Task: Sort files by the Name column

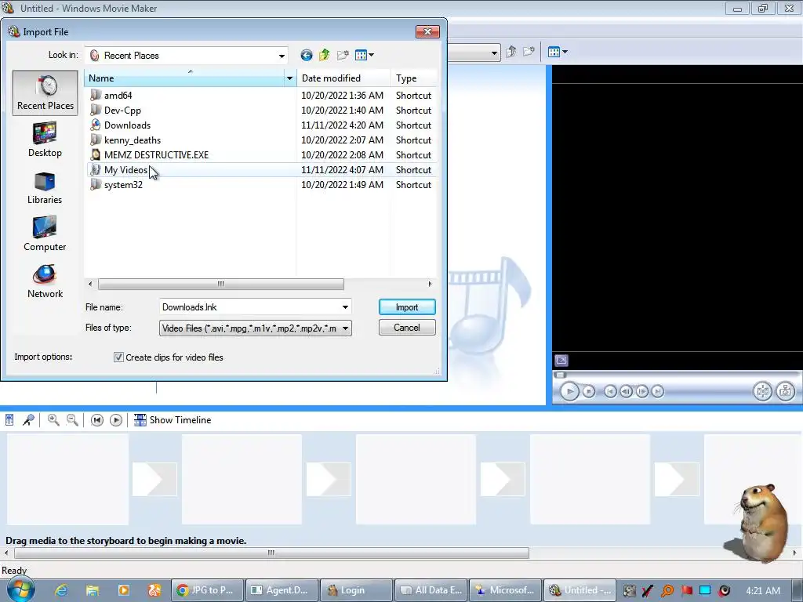Action: click(184, 78)
